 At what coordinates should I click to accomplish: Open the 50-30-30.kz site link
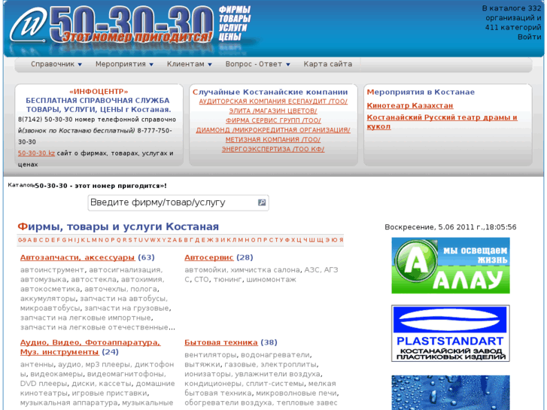[36, 153]
